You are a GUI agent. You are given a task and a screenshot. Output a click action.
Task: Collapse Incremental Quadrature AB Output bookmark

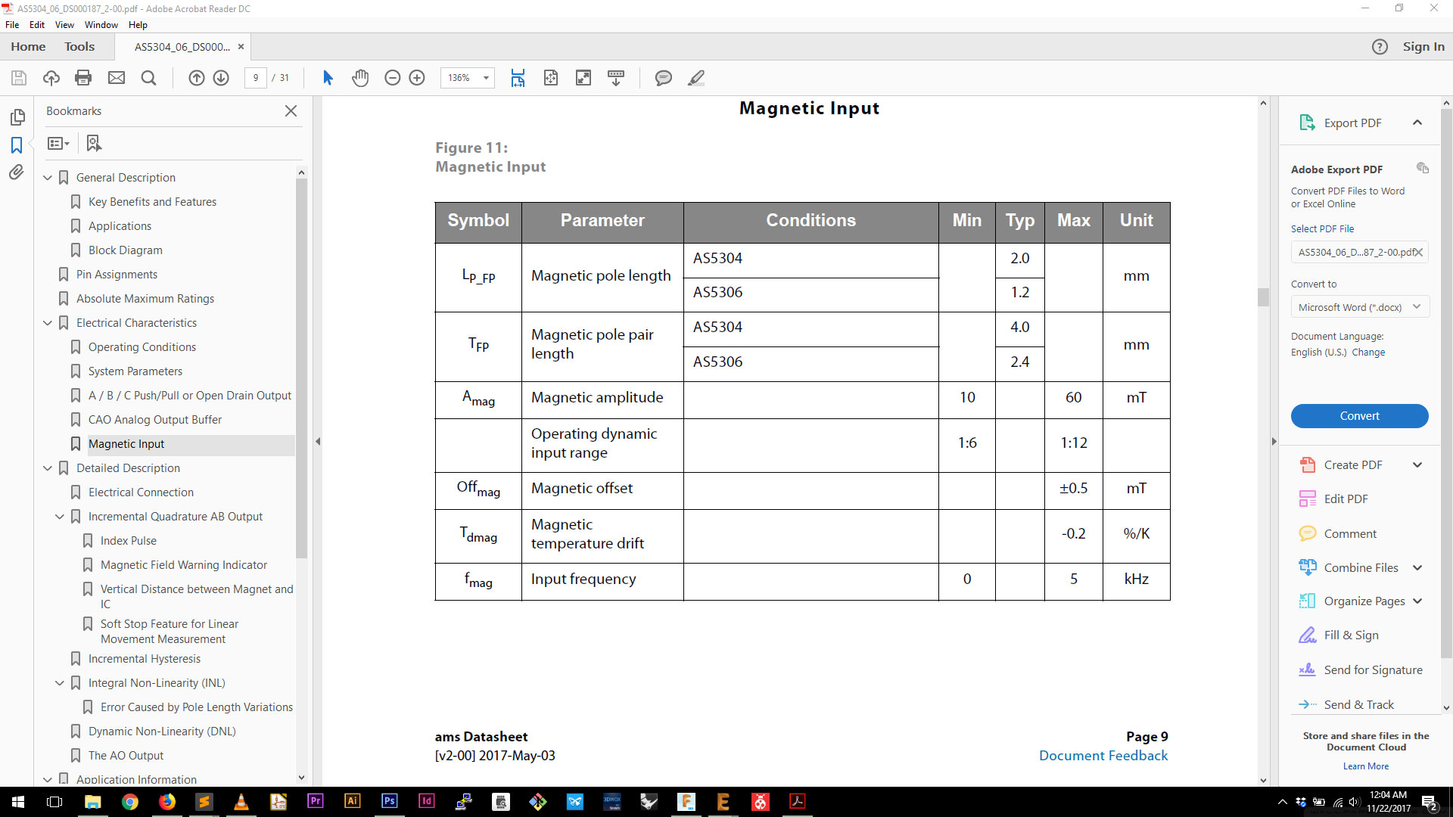tap(60, 517)
